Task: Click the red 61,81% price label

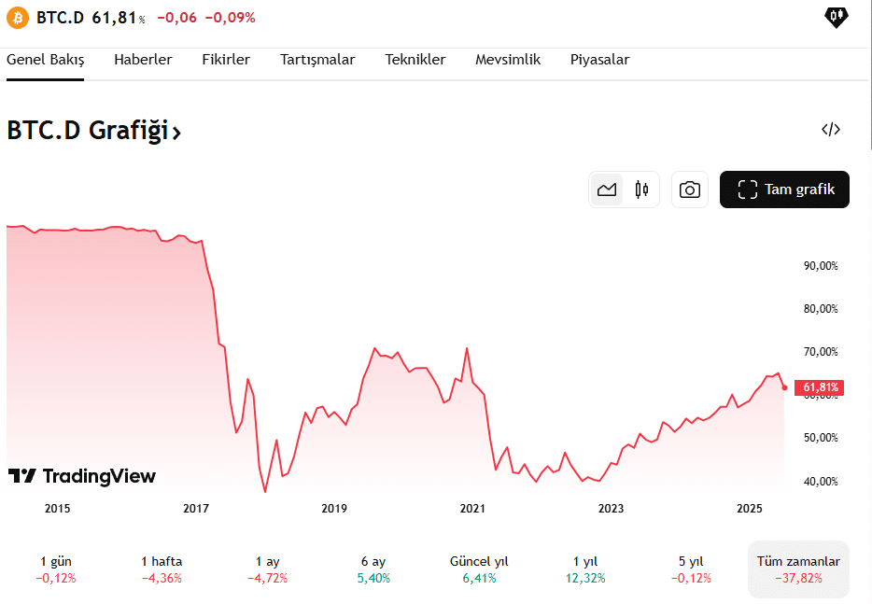Action: click(819, 387)
